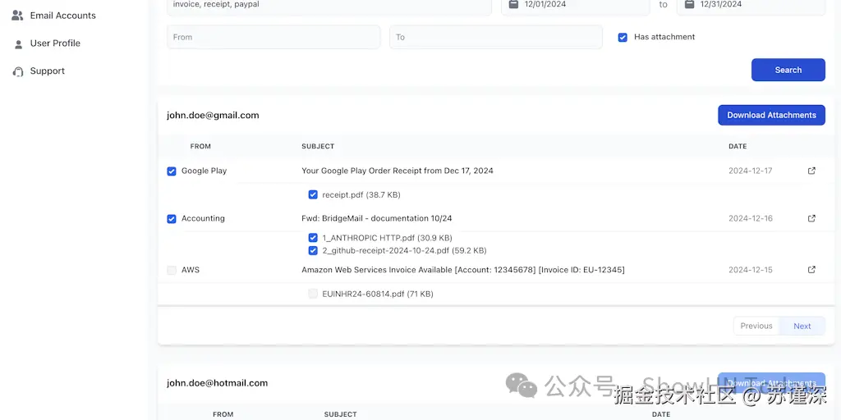Focus the To filter input field
This screenshot has height=420, width=841.
[x=495, y=37]
